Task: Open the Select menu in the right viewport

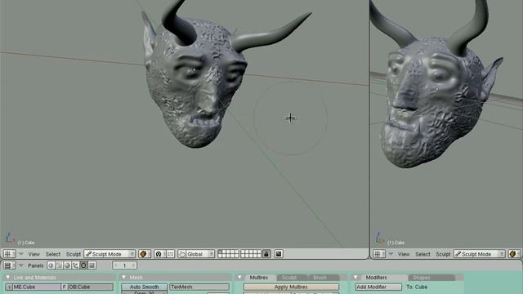Action: tap(422, 254)
